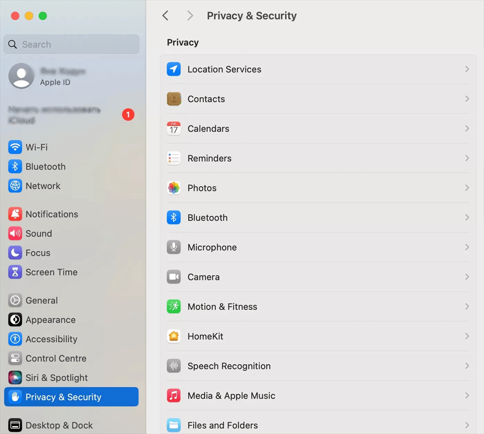Screen dimensions: 484x434
Task: Select Wi-Fi in the sidebar
Action: (x=71, y=147)
